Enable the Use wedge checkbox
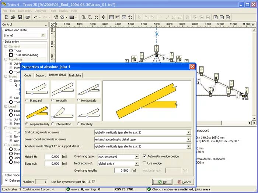This screenshot has width=258, height=193. (144, 163)
